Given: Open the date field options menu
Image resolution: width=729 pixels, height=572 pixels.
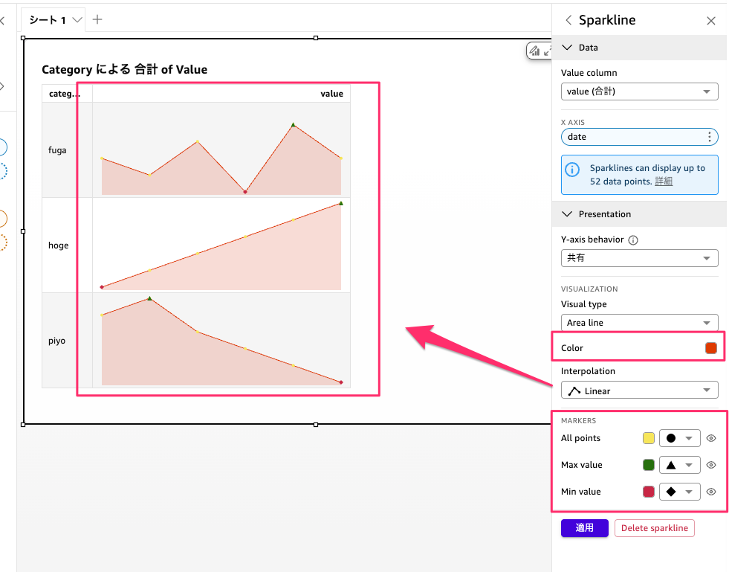Looking at the screenshot, I should 710,137.
